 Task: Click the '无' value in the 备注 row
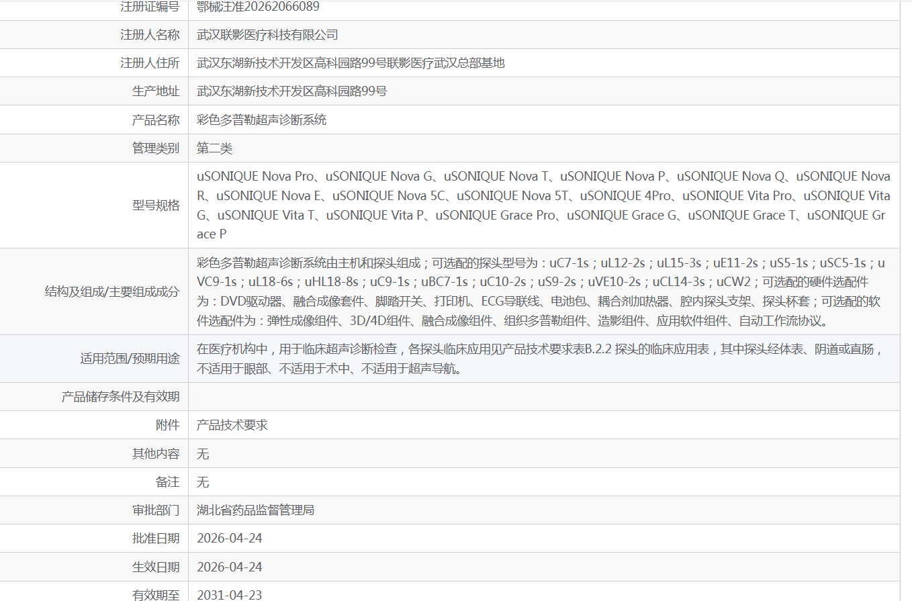click(x=203, y=482)
